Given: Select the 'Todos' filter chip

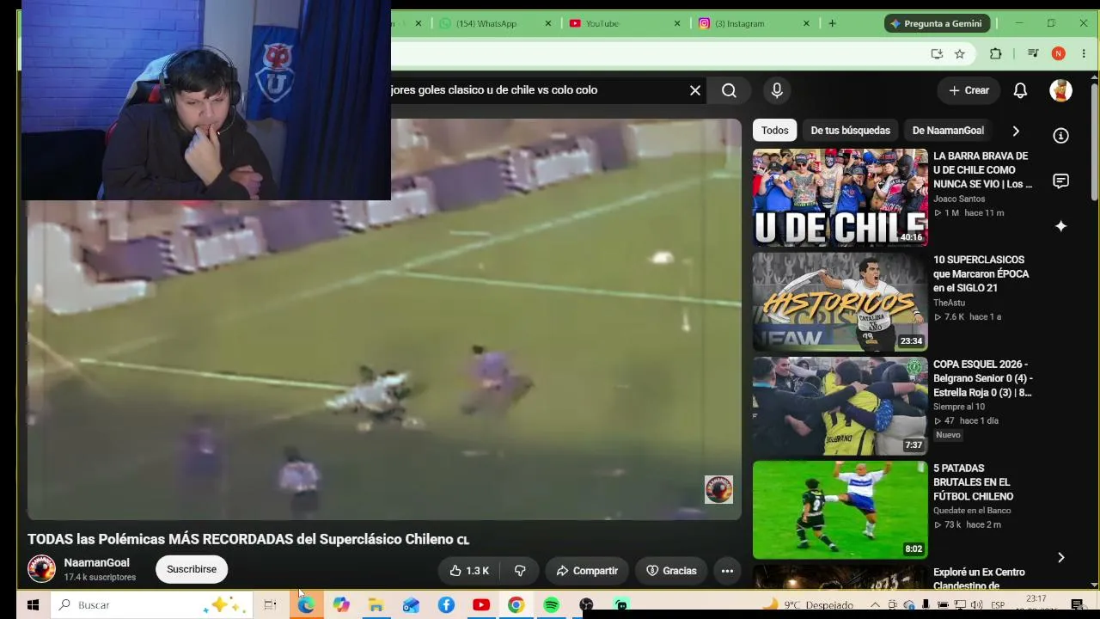Looking at the screenshot, I should (774, 131).
